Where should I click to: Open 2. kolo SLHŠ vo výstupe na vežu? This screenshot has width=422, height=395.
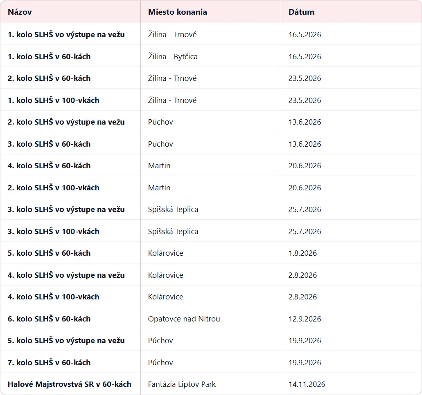point(66,122)
